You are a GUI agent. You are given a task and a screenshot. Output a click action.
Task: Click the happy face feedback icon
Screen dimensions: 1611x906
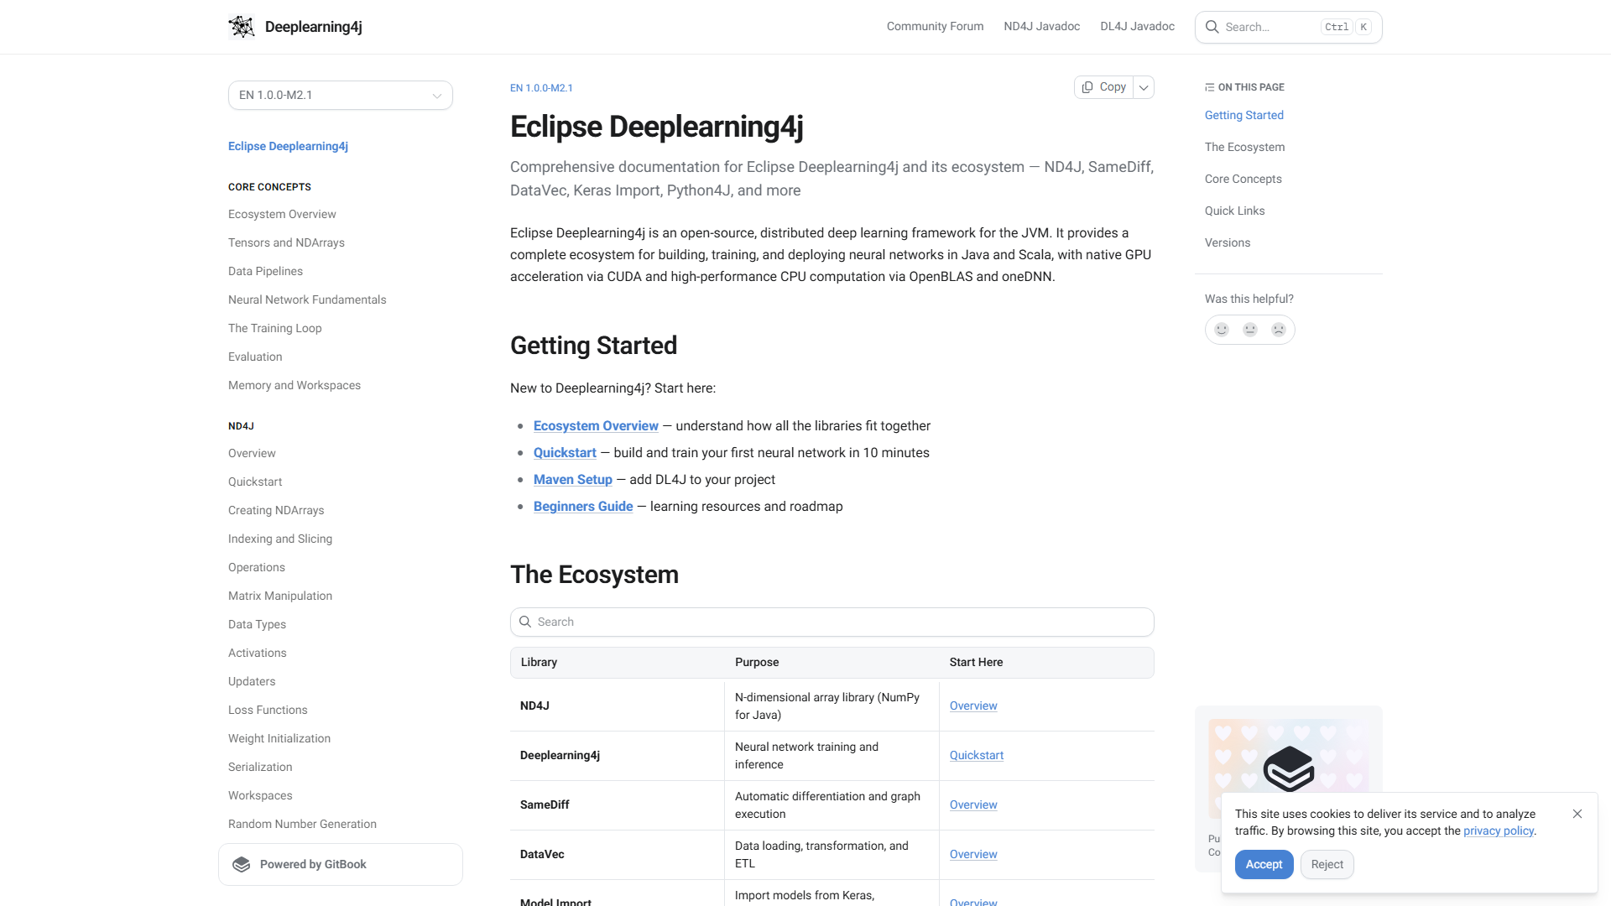1222,330
